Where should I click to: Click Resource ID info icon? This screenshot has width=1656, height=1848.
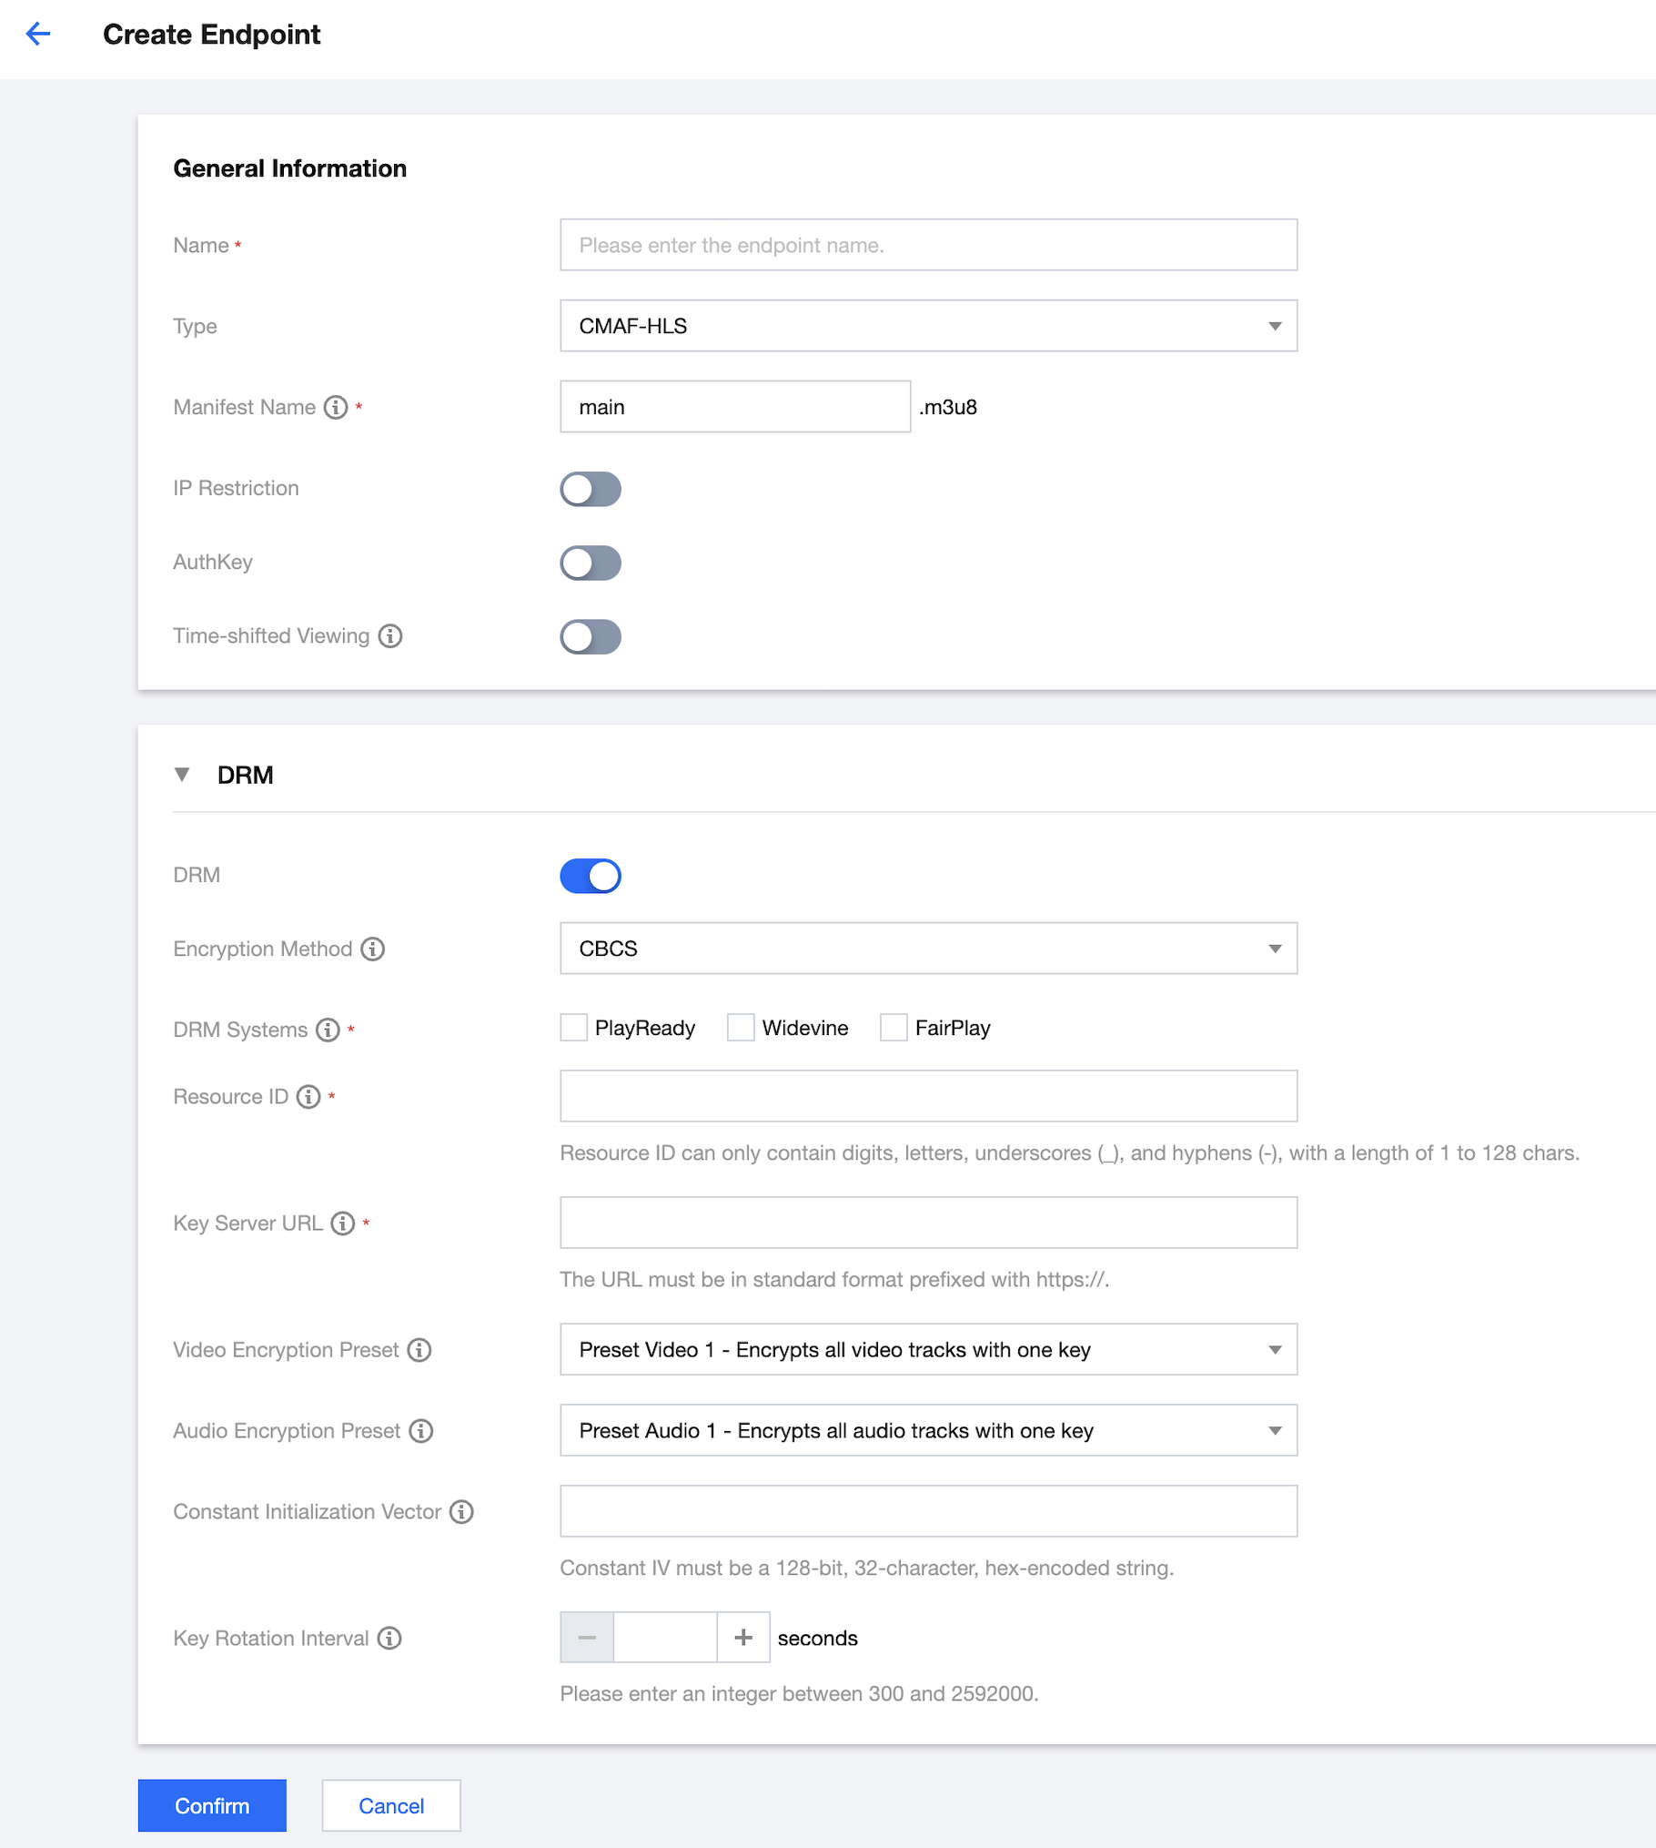click(x=308, y=1096)
